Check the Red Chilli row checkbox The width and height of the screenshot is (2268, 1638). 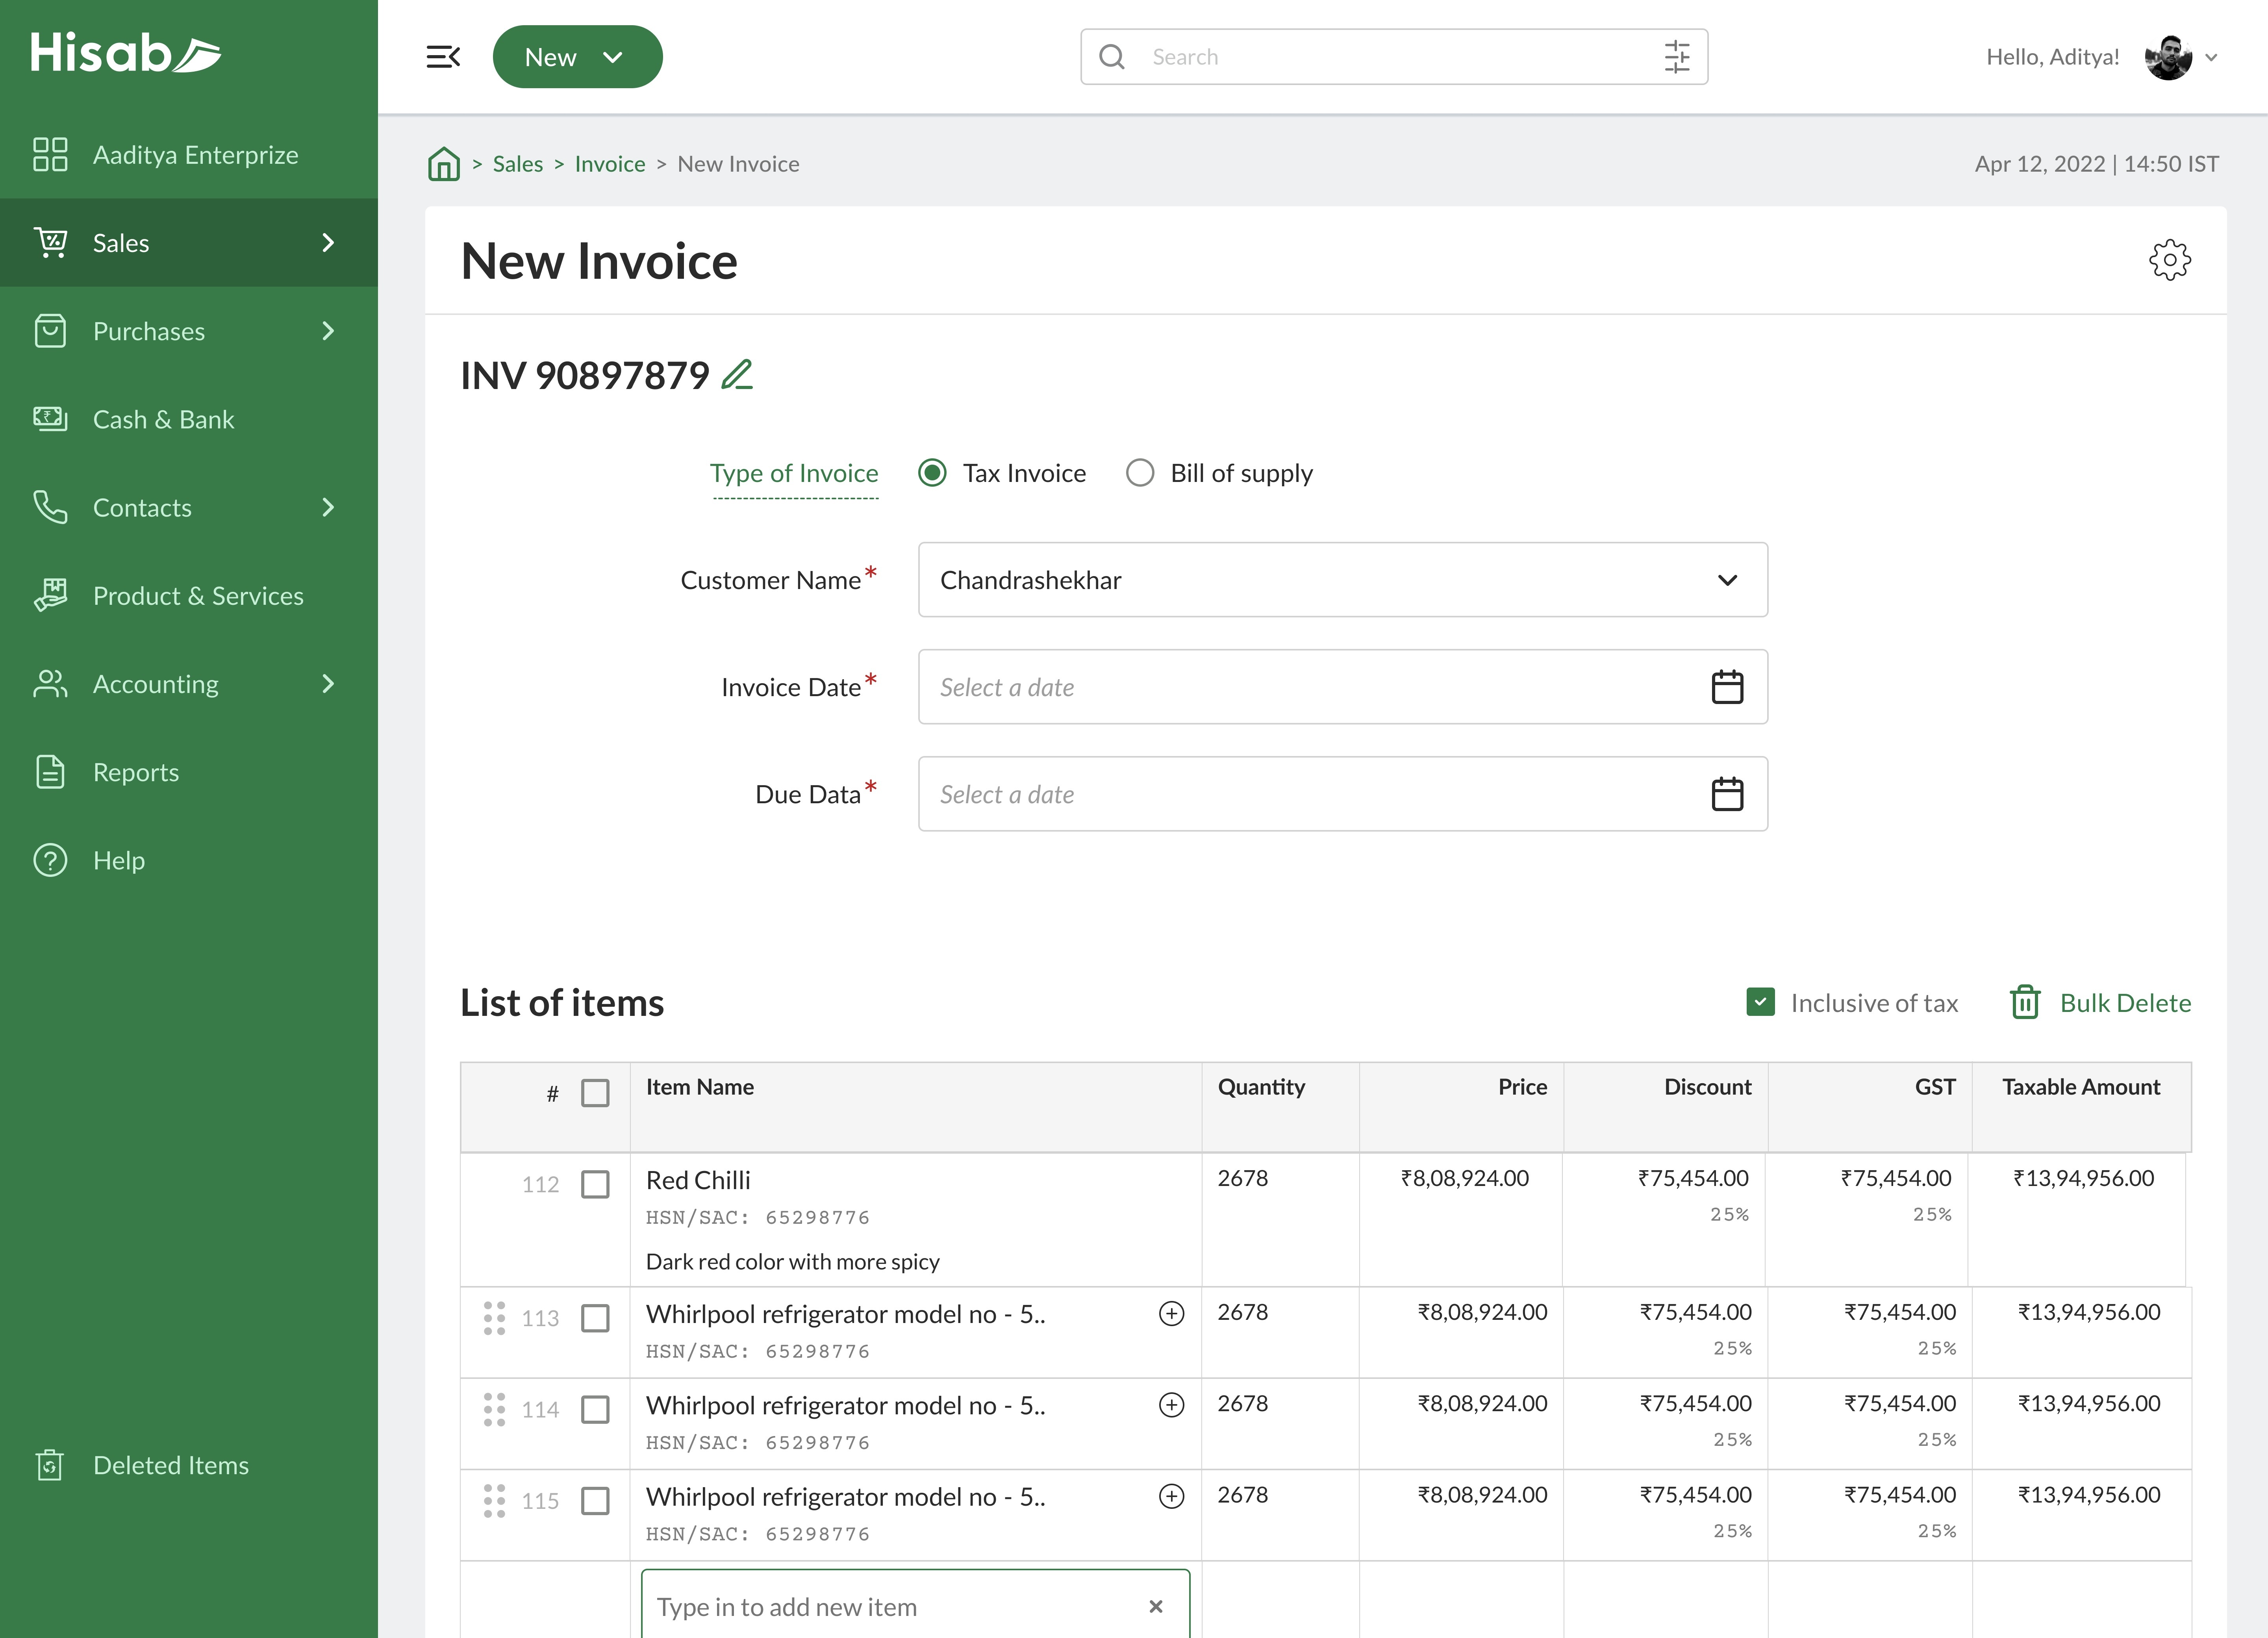(x=595, y=1184)
